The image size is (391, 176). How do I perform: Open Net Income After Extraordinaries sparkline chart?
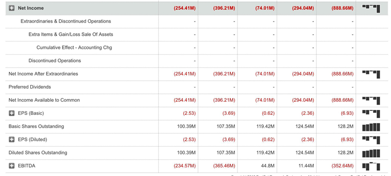[371, 74]
